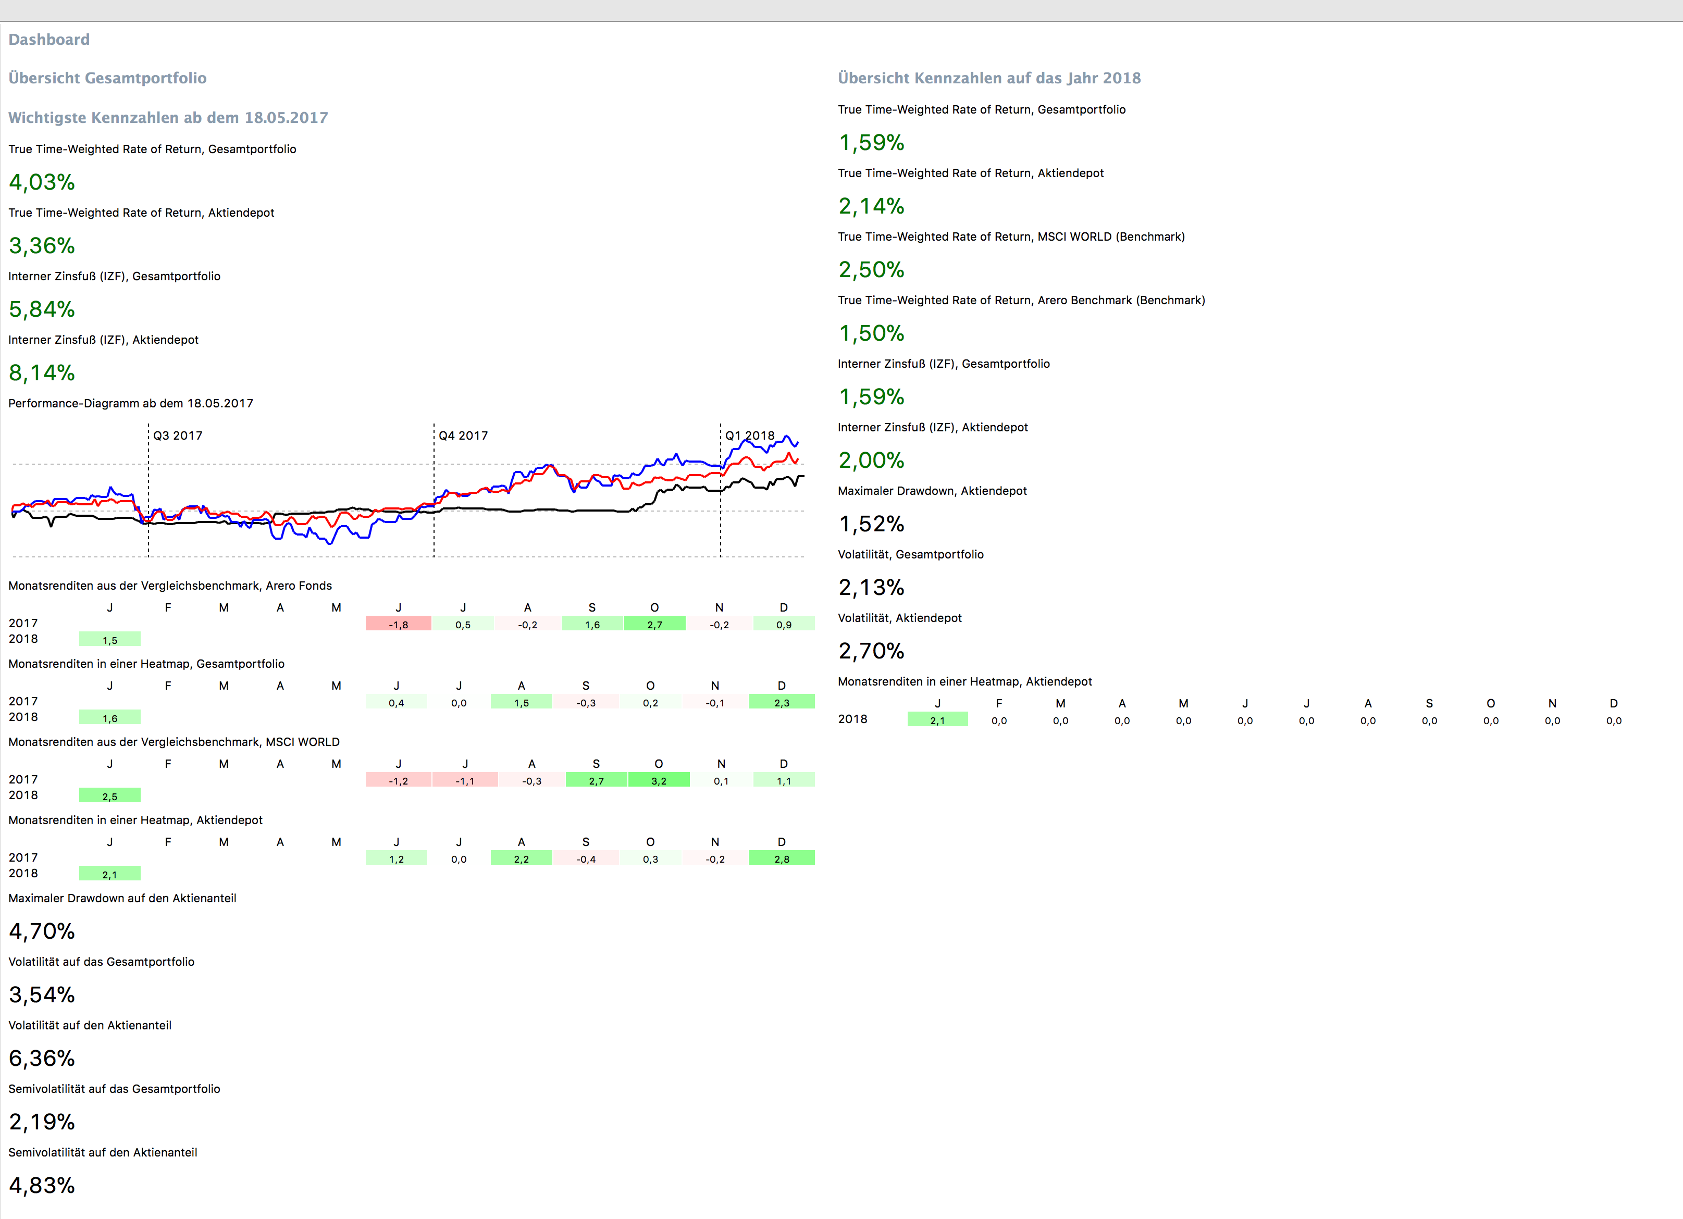The image size is (1683, 1219).
Task: Select the Q1 2018 marker in performance chart
Action: point(749,436)
